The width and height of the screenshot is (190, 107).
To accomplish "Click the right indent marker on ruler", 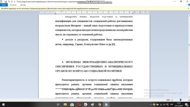I will click(x=133, y=13).
